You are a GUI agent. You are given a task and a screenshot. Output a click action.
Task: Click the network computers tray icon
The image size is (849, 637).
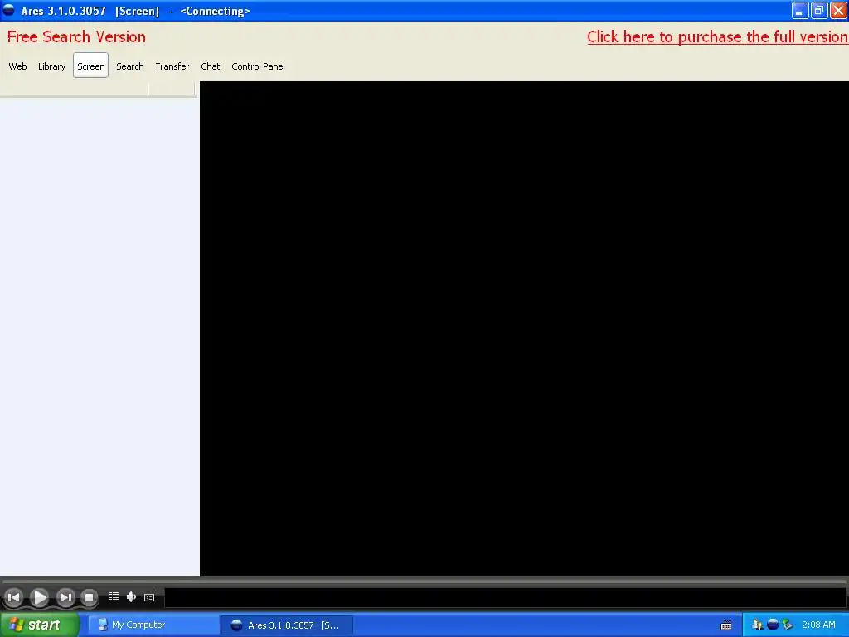coord(758,625)
